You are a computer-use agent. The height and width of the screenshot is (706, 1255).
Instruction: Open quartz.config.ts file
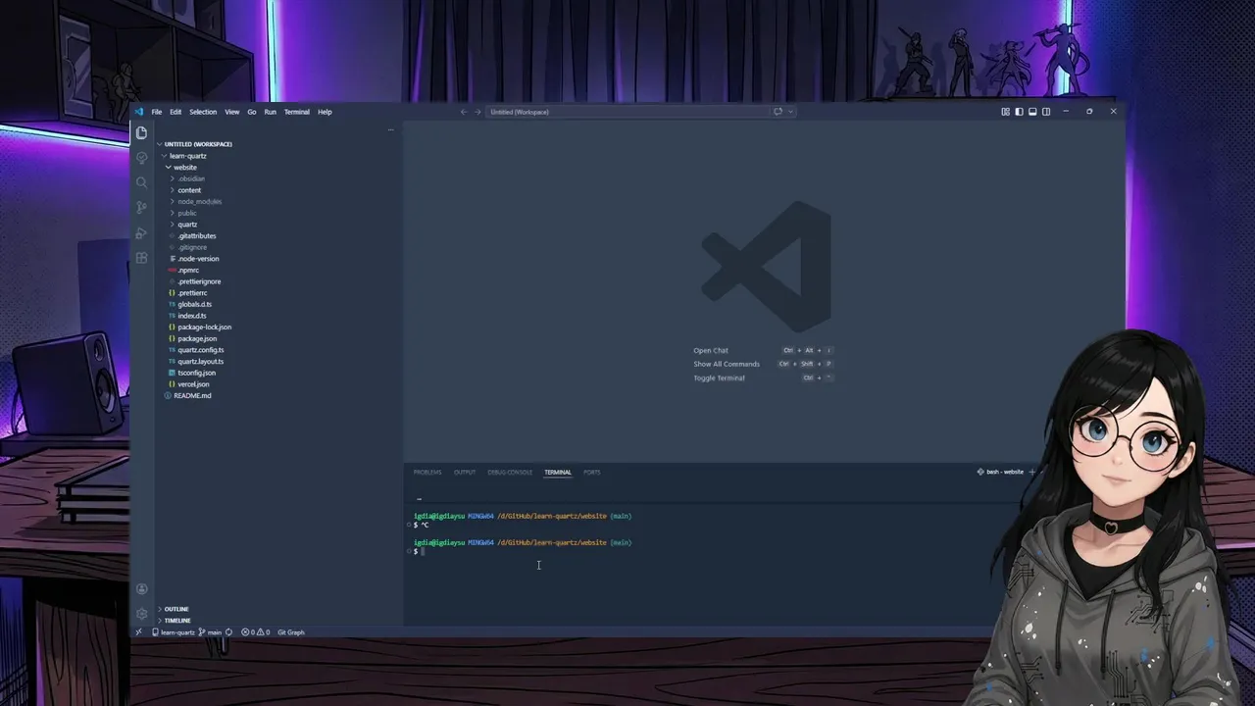[200, 350]
